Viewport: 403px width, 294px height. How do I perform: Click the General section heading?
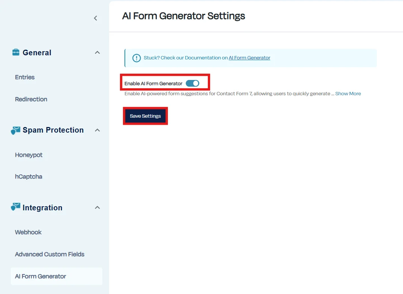(37, 53)
